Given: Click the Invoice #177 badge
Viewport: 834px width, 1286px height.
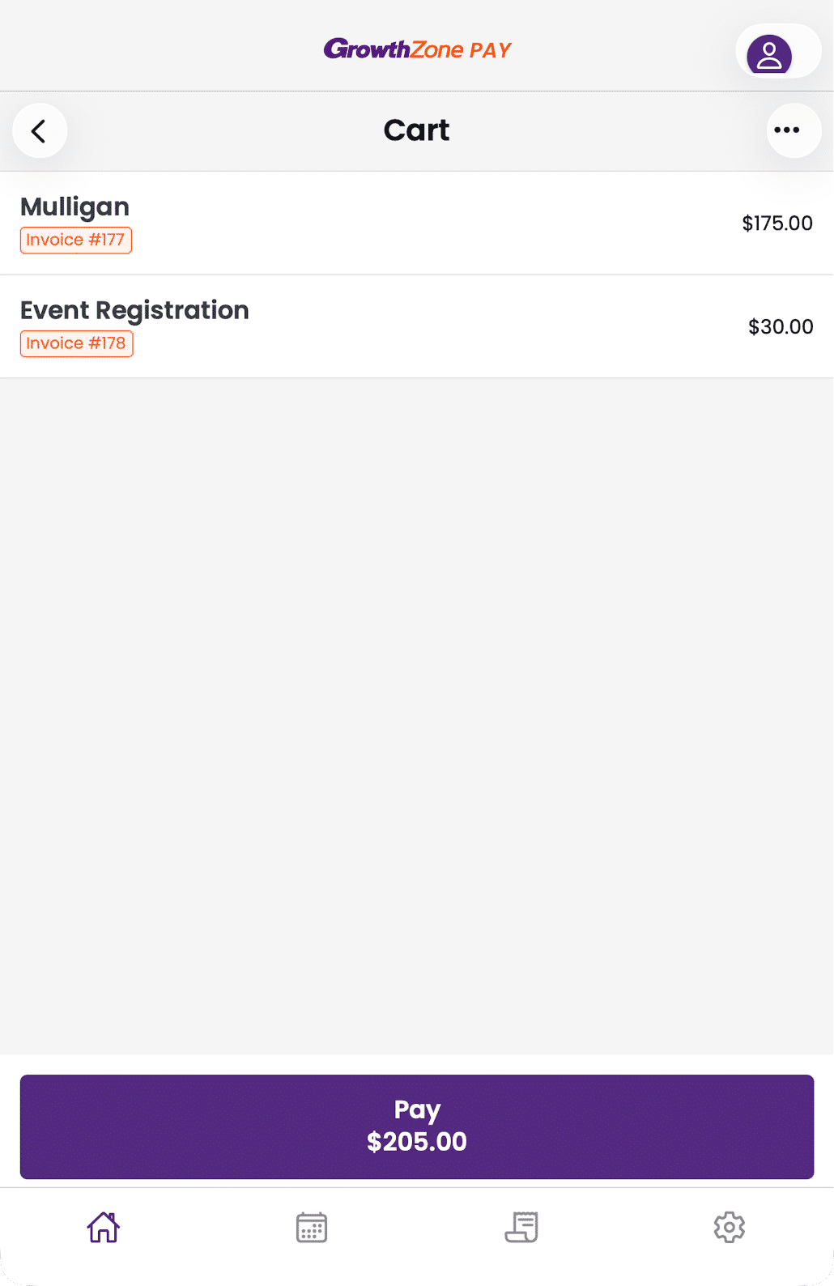Looking at the screenshot, I should (76, 241).
